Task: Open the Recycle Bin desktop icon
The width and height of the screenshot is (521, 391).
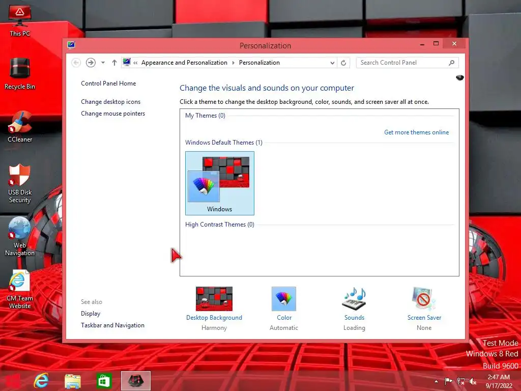Action: click(x=20, y=73)
